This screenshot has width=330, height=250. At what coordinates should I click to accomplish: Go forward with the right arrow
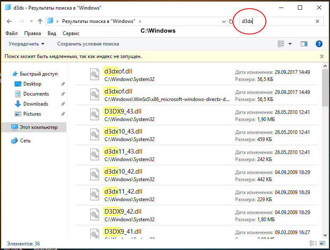point(21,21)
